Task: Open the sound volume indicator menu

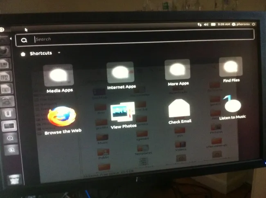Action: 206,24
